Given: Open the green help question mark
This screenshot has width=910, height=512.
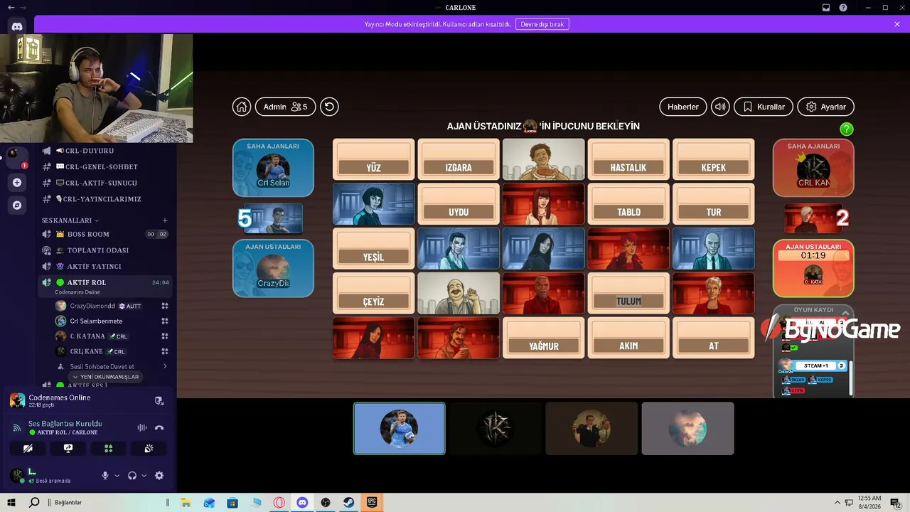Looking at the screenshot, I should click(x=846, y=129).
